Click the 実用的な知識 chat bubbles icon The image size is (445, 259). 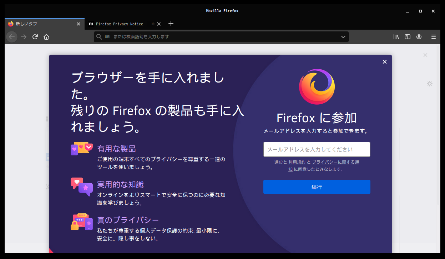tap(82, 186)
